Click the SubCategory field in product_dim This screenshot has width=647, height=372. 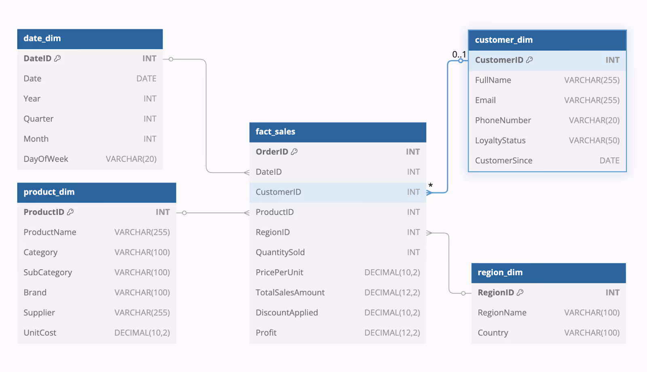(97, 273)
